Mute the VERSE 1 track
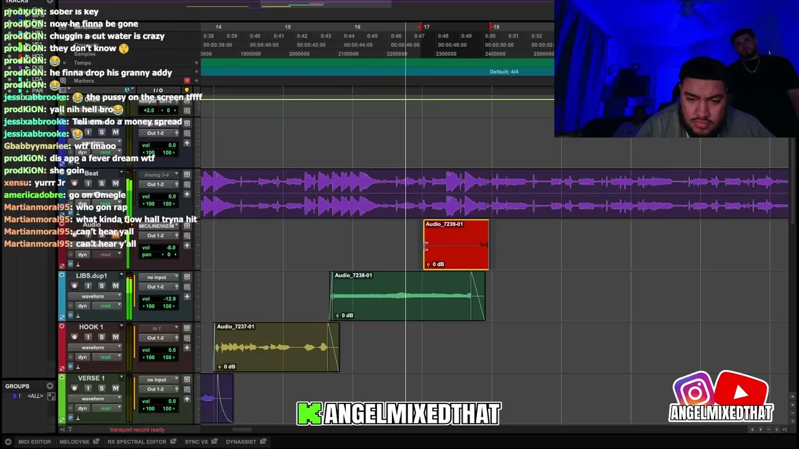 click(115, 388)
